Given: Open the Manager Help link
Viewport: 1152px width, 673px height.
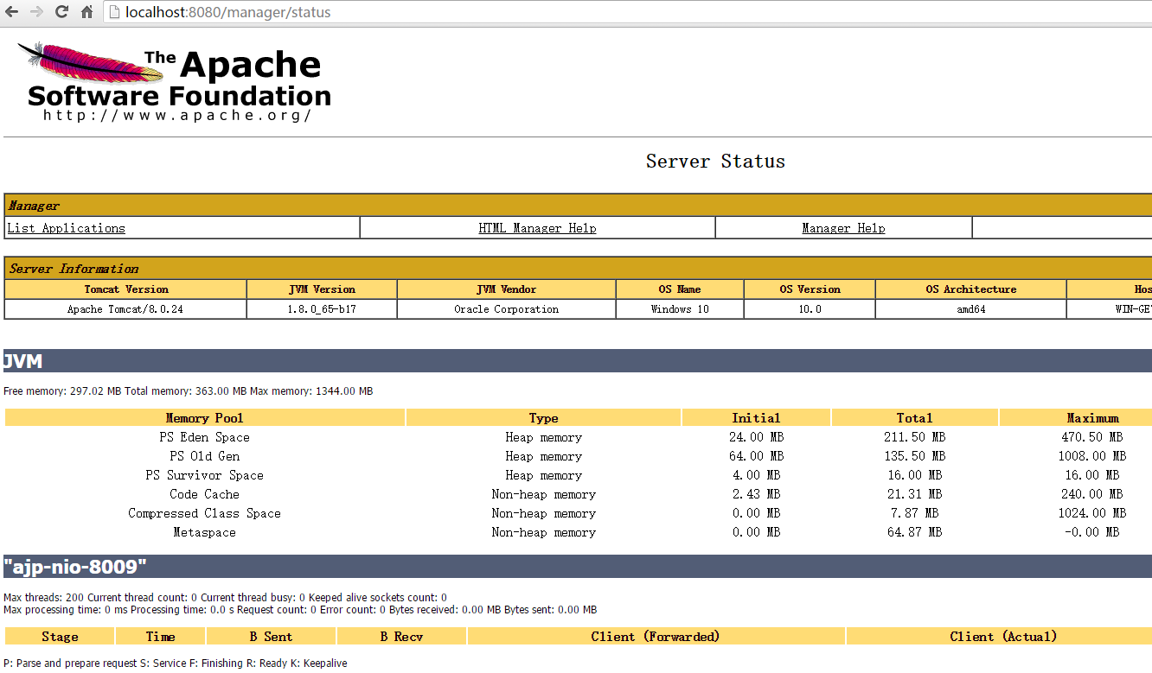Looking at the screenshot, I should point(843,228).
